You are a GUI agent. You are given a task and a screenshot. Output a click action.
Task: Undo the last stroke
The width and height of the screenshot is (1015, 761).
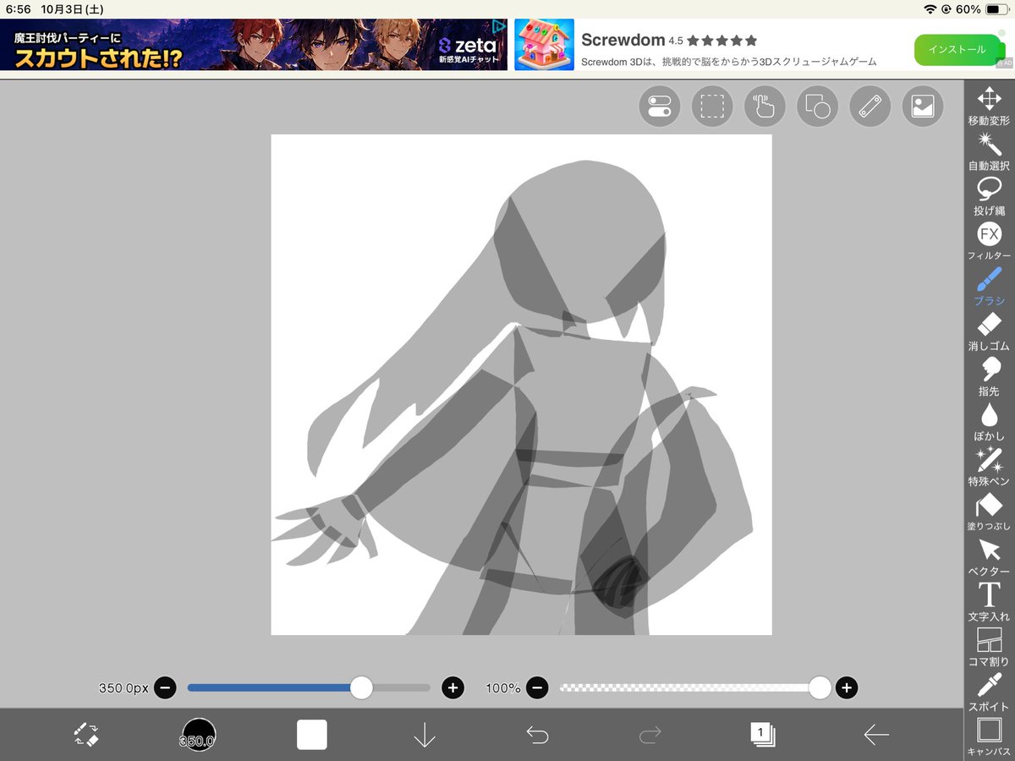pos(537,735)
